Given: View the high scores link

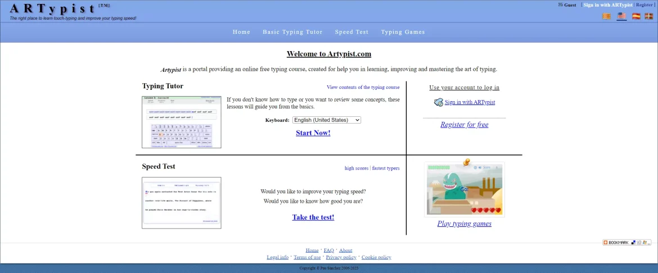Looking at the screenshot, I should [357, 168].
